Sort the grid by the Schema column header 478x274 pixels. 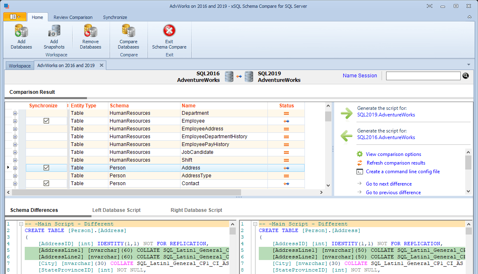119,106
